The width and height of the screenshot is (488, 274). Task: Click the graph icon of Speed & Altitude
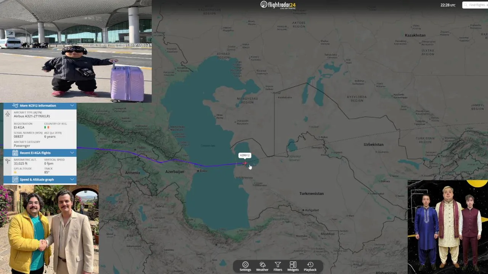[x=15, y=180]
